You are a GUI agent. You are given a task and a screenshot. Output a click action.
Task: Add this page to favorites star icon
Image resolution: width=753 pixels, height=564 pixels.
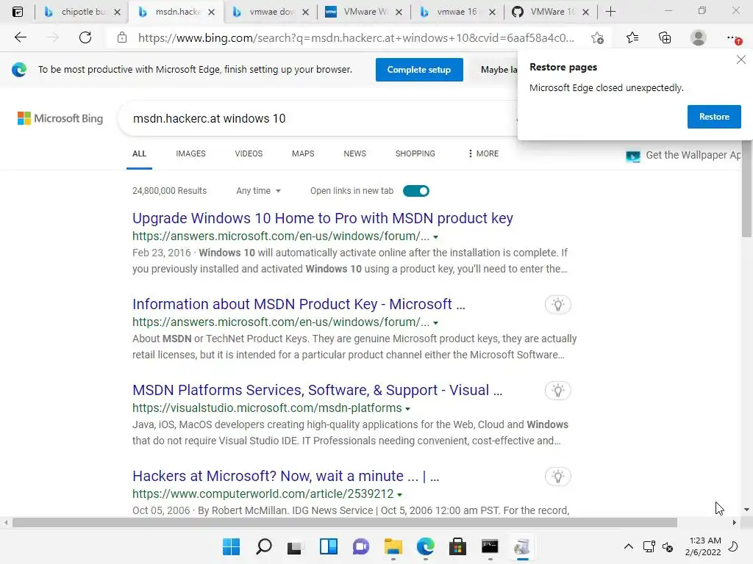[x=597, y=38]
